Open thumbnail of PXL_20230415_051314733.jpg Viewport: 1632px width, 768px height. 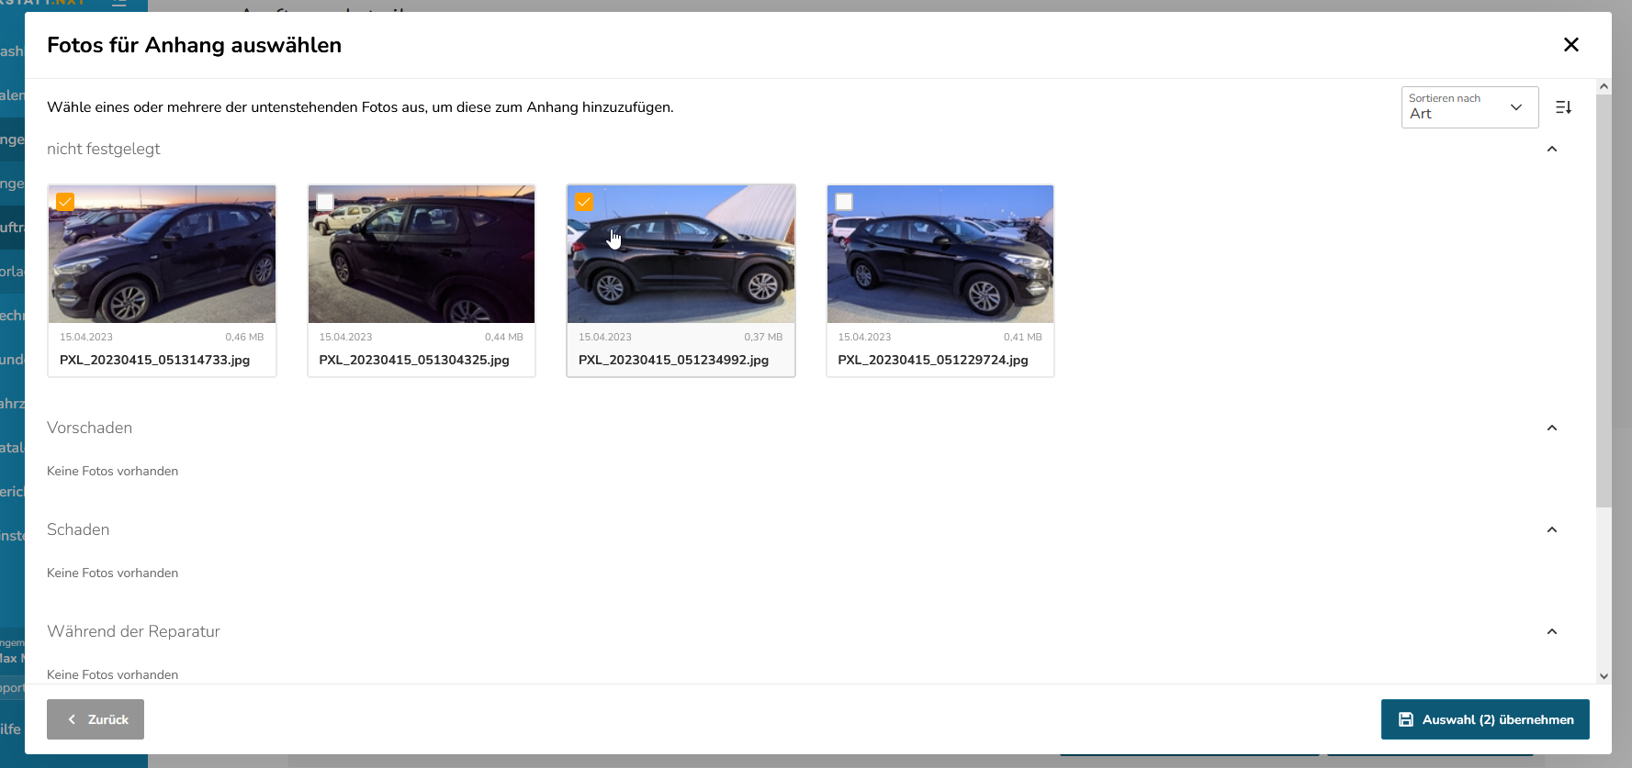[x=162, y=254]
